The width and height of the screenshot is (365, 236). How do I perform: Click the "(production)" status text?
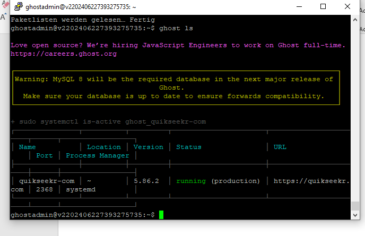[x=236, y=181]
